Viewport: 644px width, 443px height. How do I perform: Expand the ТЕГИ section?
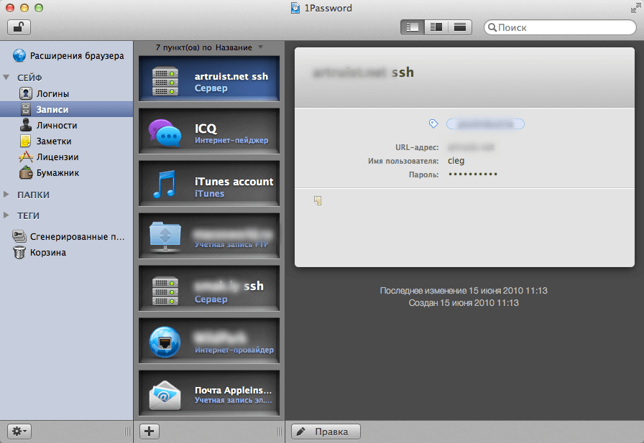pyautogui.click(x=6, y=215)
